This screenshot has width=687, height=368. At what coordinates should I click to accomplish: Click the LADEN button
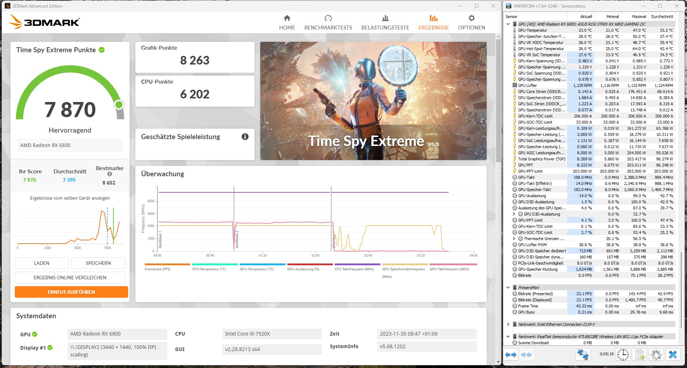(42, 263)
